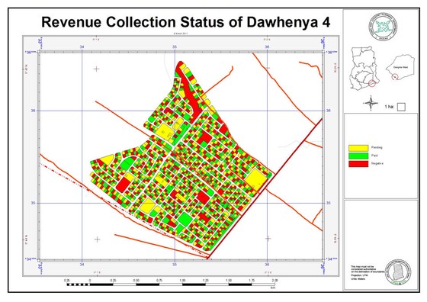Screen dimensions: 427x302
Task: Click the Negative legend label
Action: [377, 163]
